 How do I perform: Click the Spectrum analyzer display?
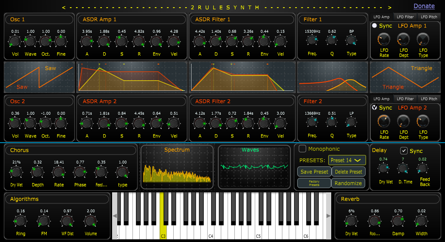(177, 167)
